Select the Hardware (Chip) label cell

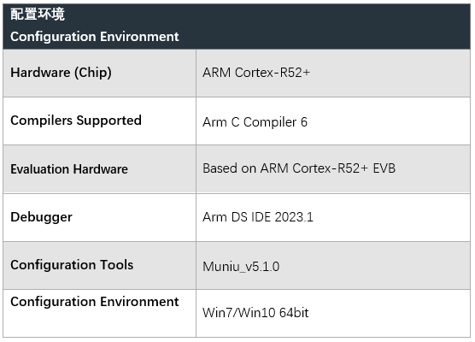(100, 73)
